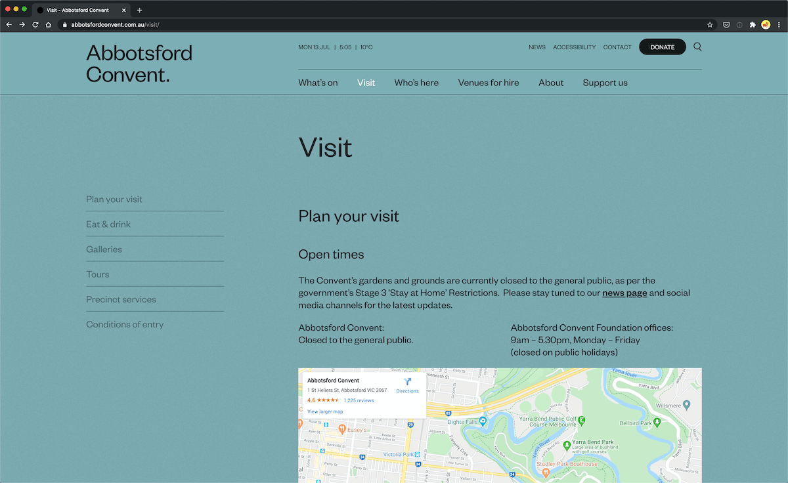Click Yarra Bend Park map marker
The width and height of the screenshot is (788, 483).
tap(567, 446)
